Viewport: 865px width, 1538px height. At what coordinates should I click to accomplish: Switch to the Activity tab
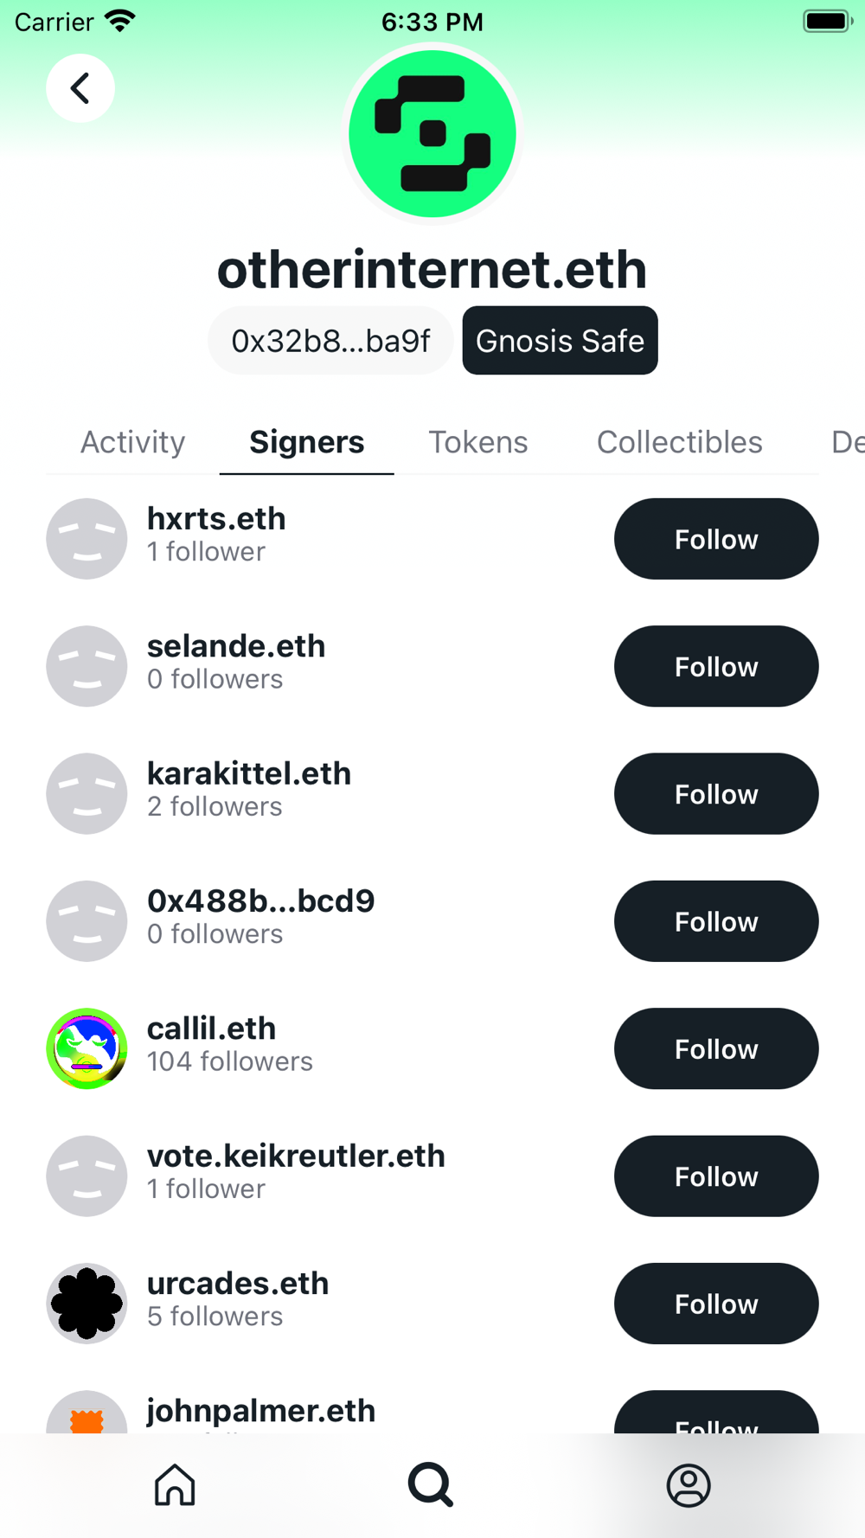[x=133, y=442]
